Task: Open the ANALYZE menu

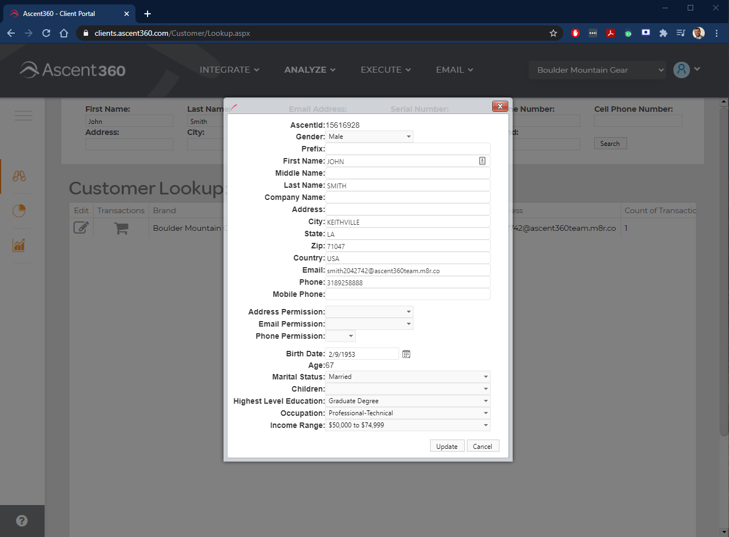Action: pos(310,70)
